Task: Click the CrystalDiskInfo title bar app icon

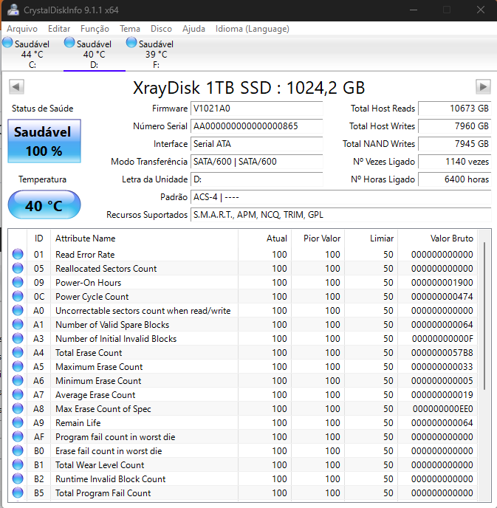Action: [13, 10]
